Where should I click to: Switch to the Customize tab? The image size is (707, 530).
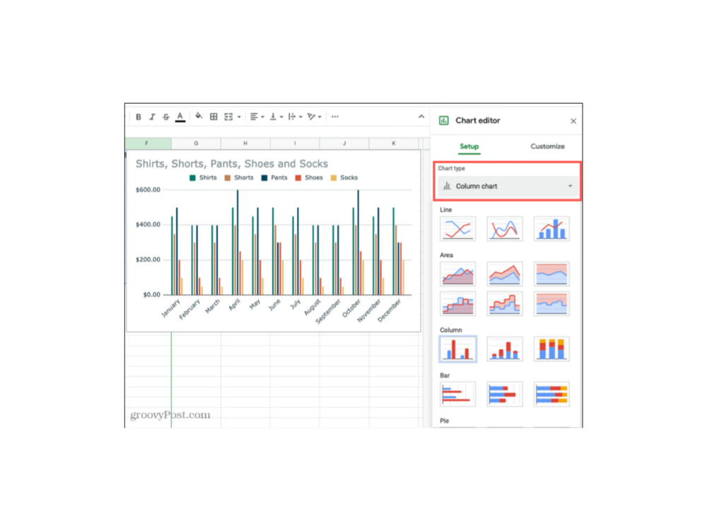[x=547, y=146]
